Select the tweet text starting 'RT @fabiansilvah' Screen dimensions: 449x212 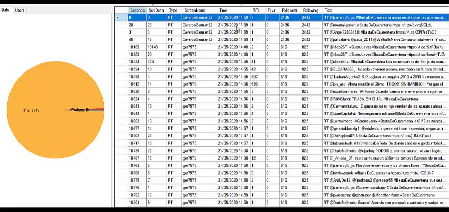tap(385, 144)
